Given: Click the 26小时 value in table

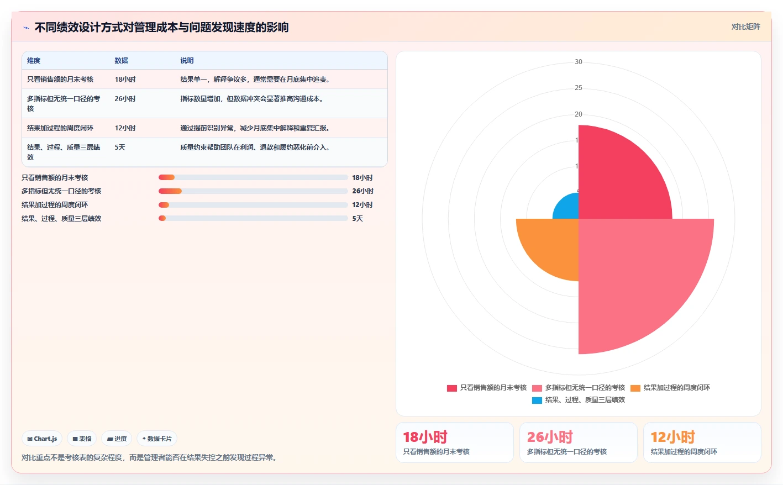Looking at the screenshot, I should click(x=125, y=99).
